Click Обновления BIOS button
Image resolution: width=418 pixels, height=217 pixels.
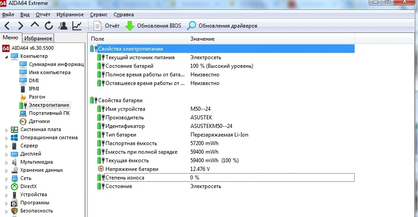pyautogui.click(x=153, y=26)
